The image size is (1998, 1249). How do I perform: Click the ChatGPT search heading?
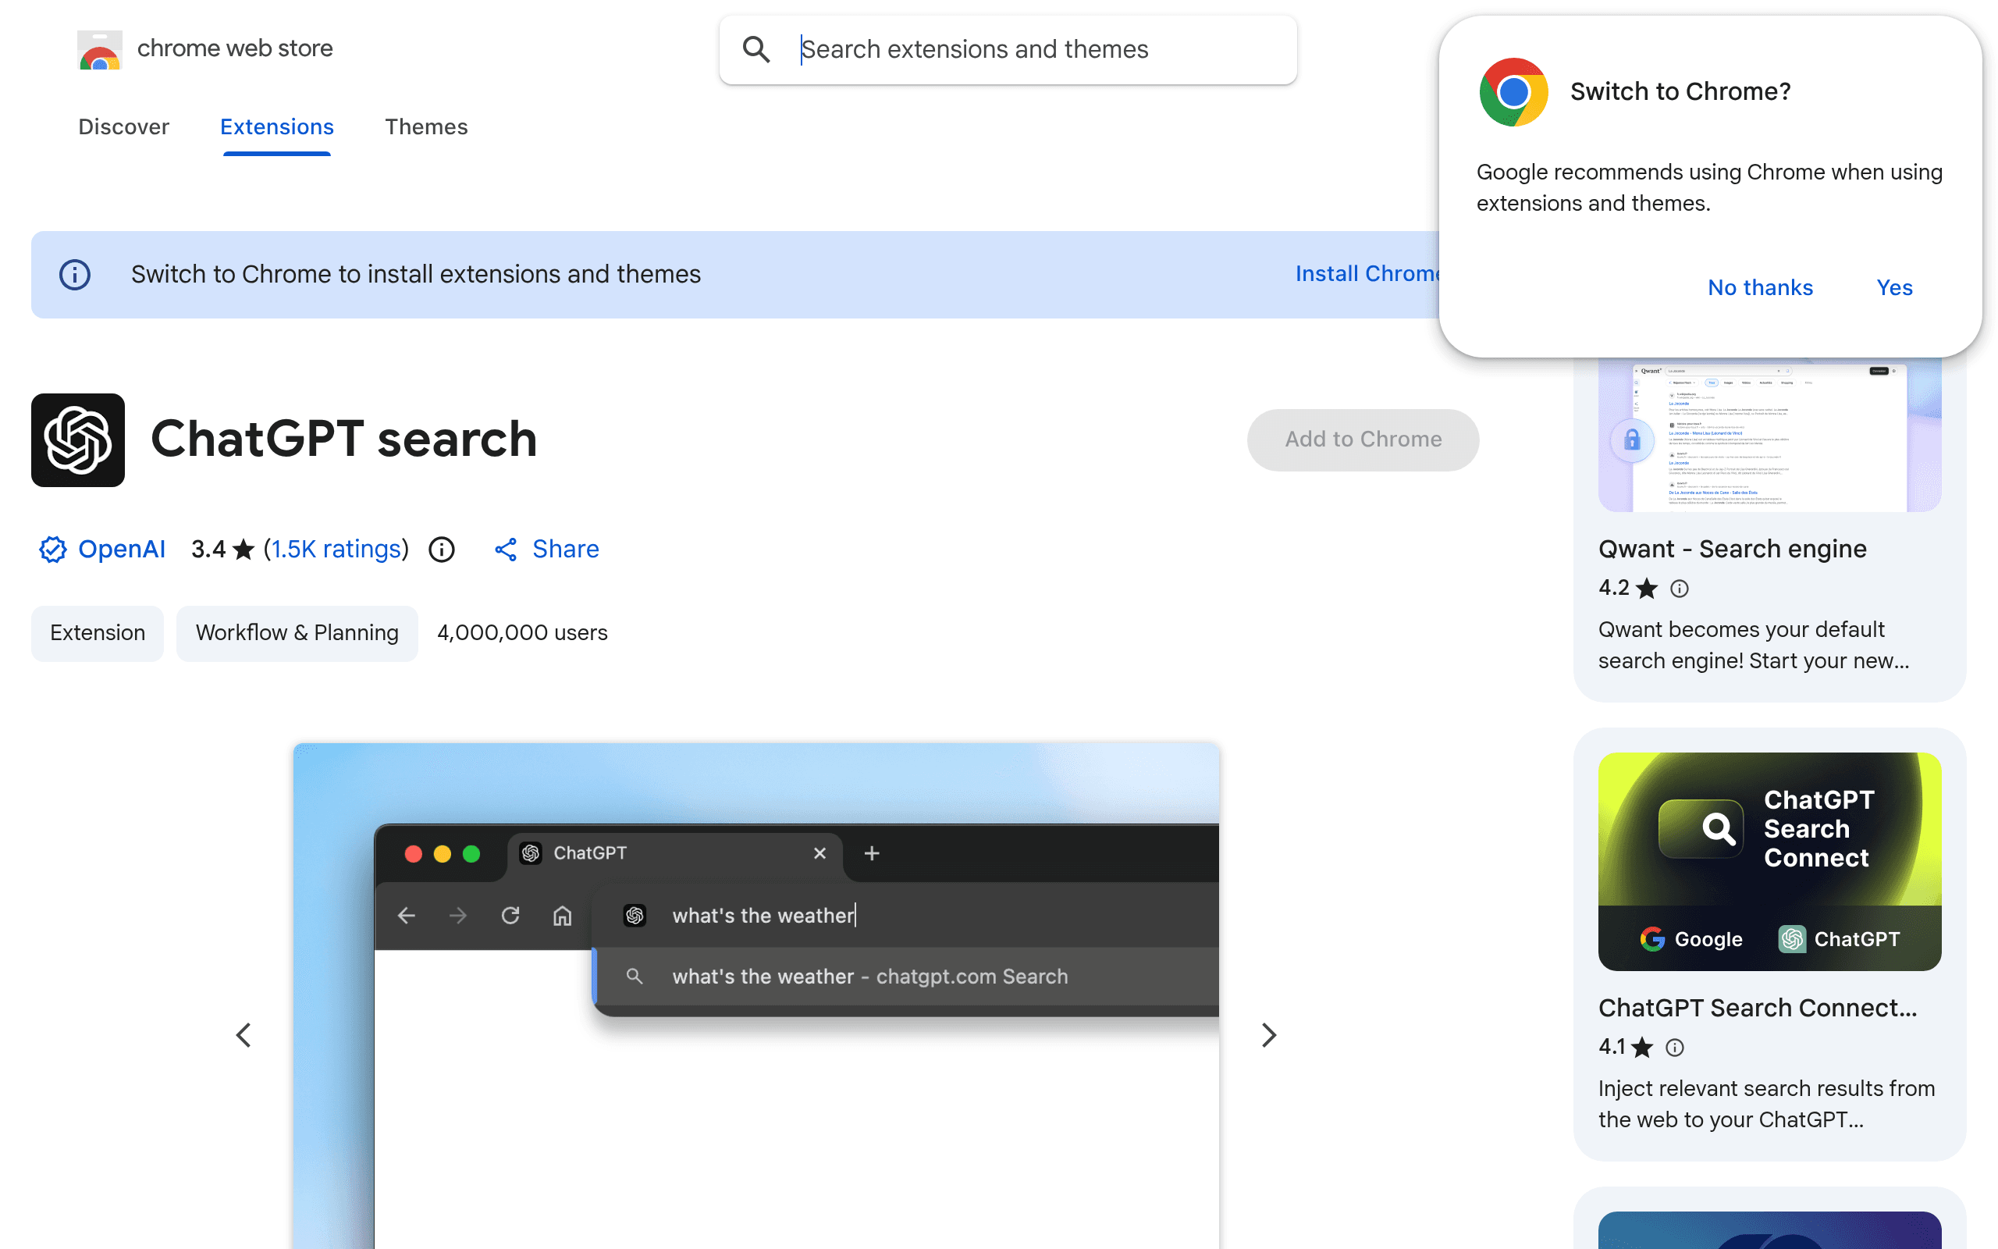point(343,439)
